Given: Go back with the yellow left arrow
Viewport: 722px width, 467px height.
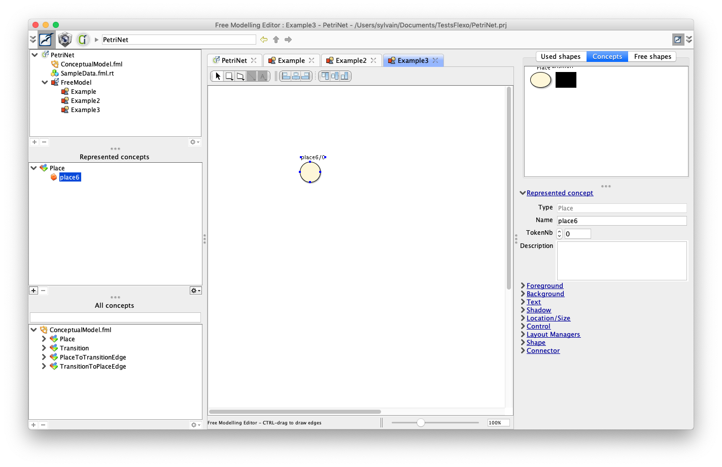Looking at the screenshot, I should coord(264,40).
